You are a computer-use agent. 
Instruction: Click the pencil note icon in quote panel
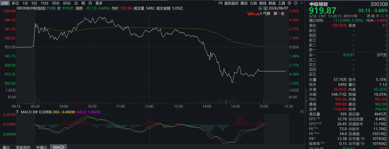(377, 15)
